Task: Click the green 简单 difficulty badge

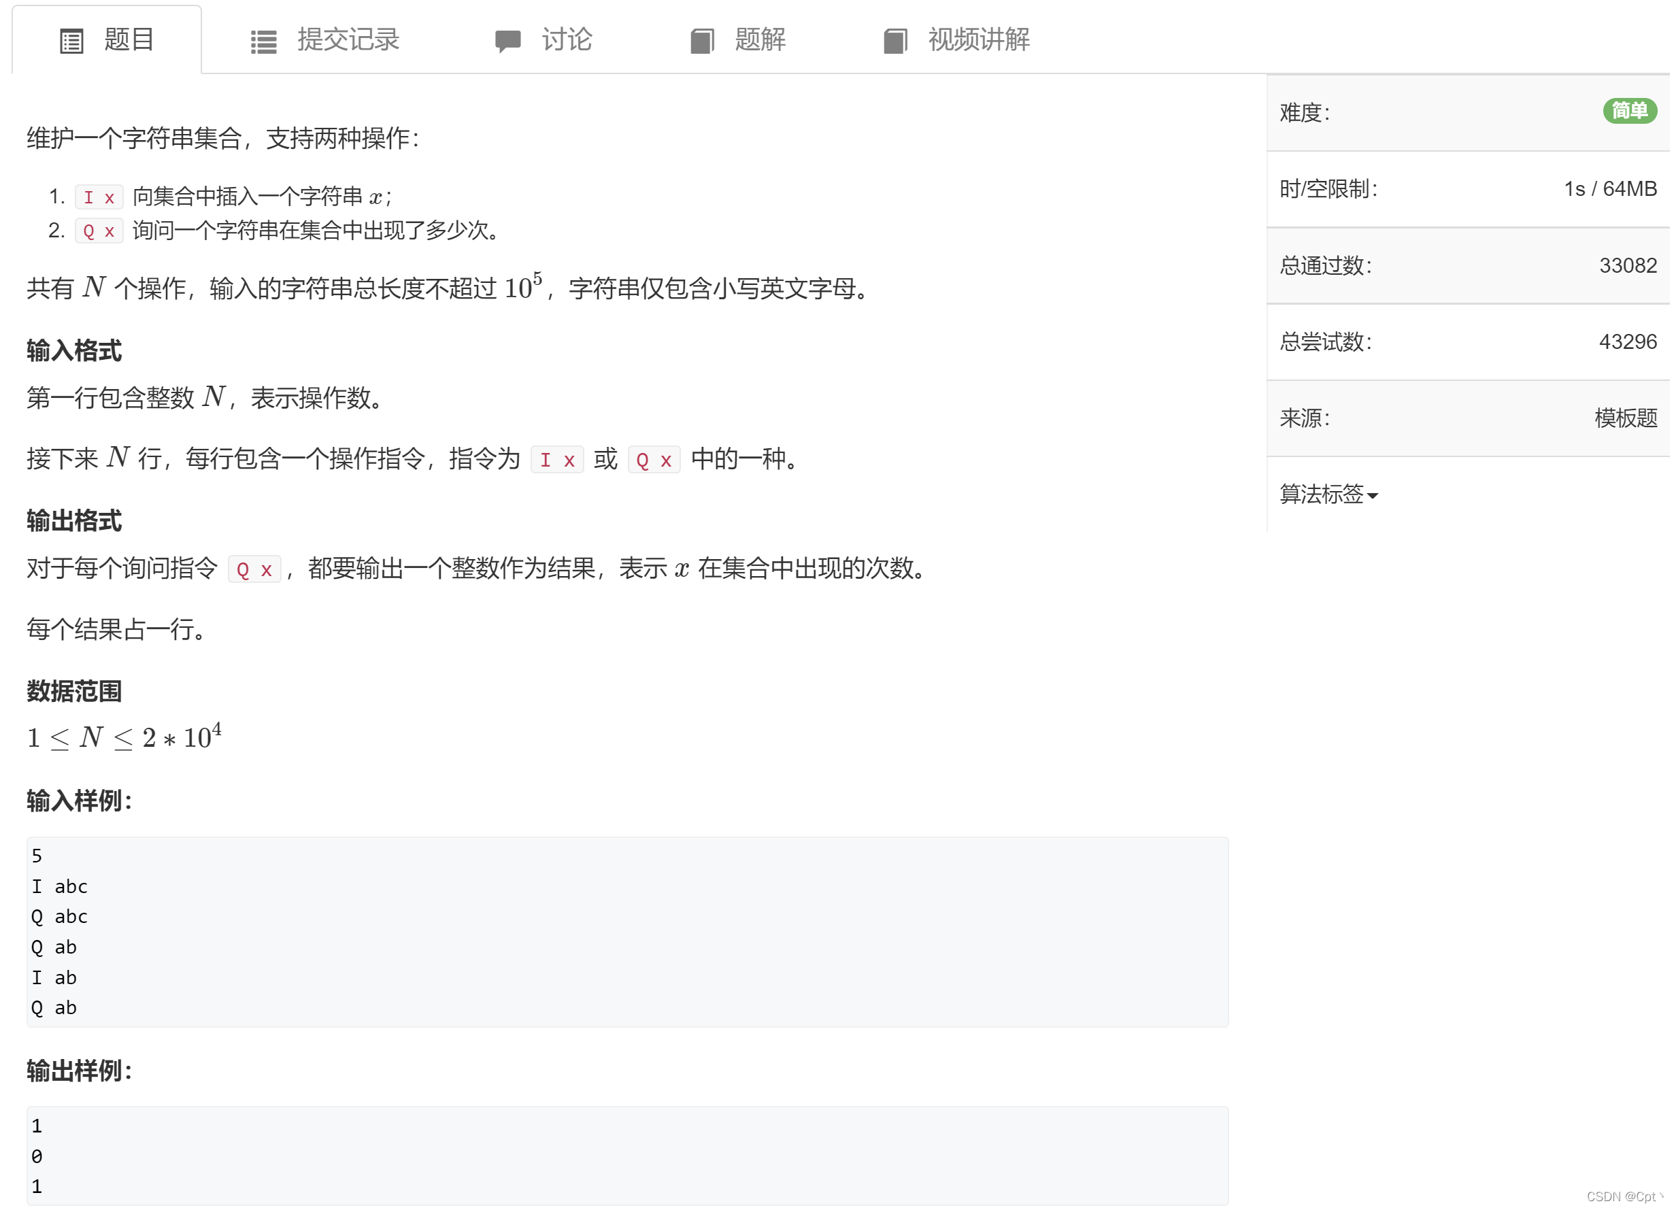Action: click(x=1630, y=112)
